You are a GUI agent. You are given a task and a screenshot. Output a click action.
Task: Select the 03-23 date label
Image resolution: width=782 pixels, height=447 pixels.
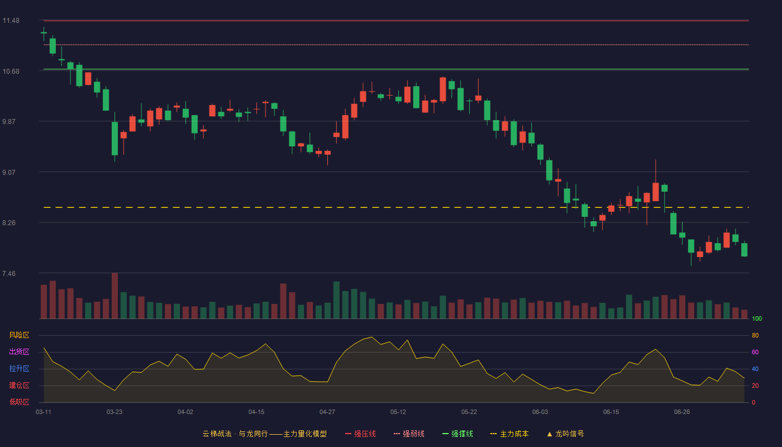coord(115,412)
